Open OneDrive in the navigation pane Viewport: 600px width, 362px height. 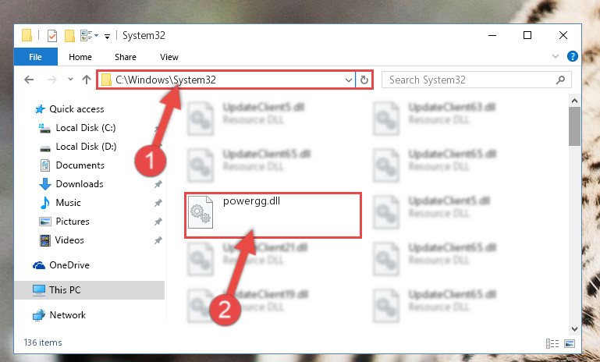pyautogui.click(x=69, y=265)
